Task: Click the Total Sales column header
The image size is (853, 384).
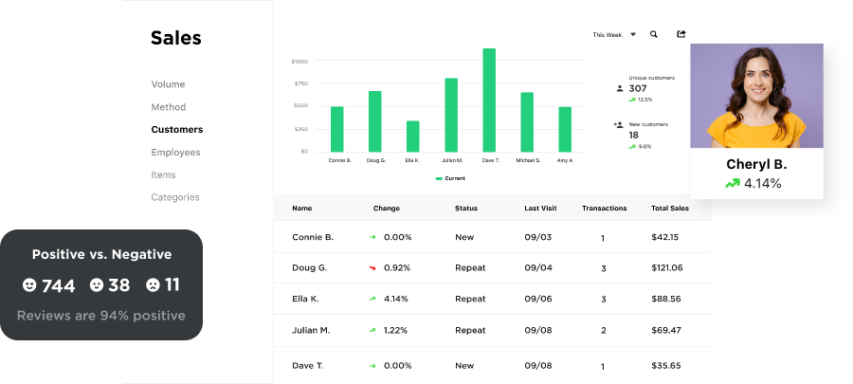Action: 671,208
